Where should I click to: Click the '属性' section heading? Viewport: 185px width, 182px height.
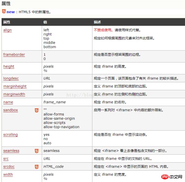[x=6, y=4]
